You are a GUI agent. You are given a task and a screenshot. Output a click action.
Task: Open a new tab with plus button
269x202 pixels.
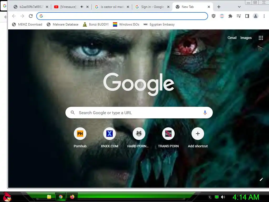click(x=219, y=7)
